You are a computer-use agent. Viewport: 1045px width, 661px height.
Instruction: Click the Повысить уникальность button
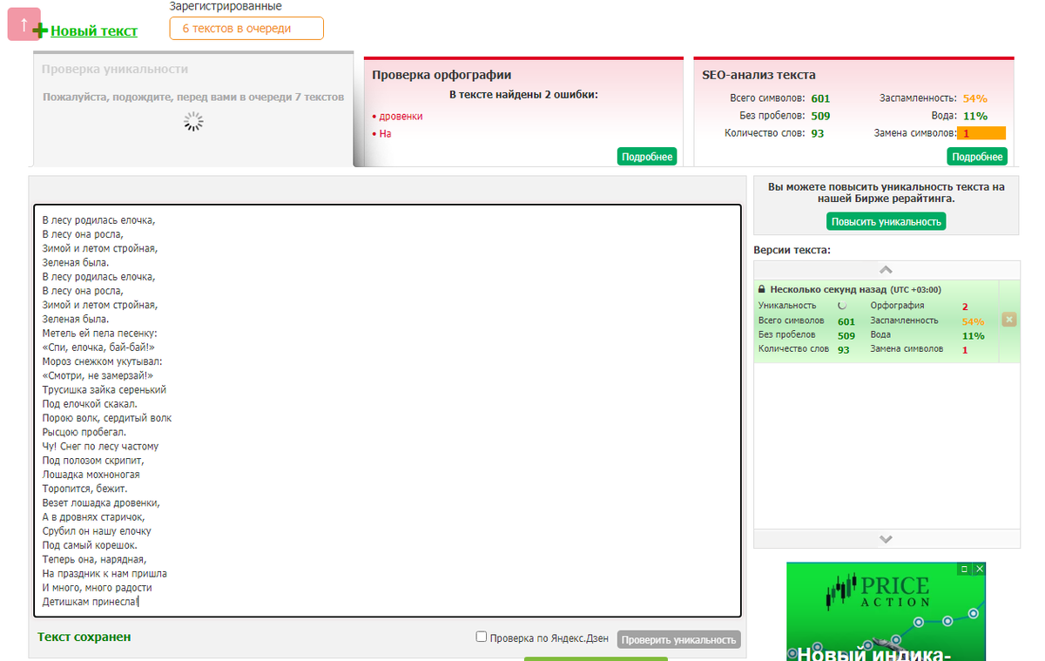click(x=887, y=221)
